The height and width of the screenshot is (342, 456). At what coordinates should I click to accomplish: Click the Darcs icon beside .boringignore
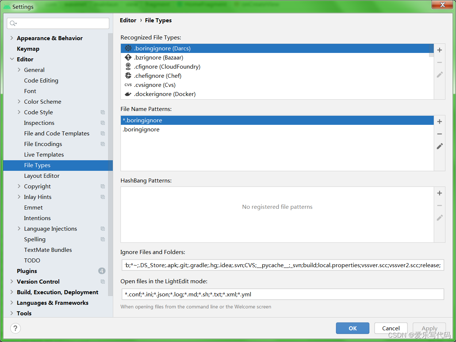(128, 48)
